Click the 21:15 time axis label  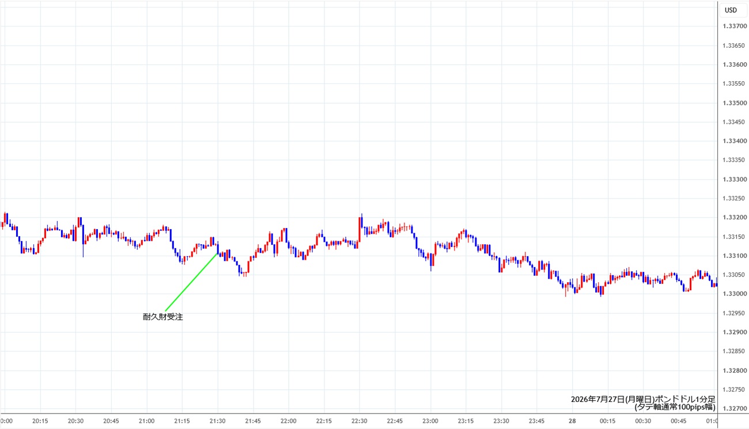click(182, 421)
